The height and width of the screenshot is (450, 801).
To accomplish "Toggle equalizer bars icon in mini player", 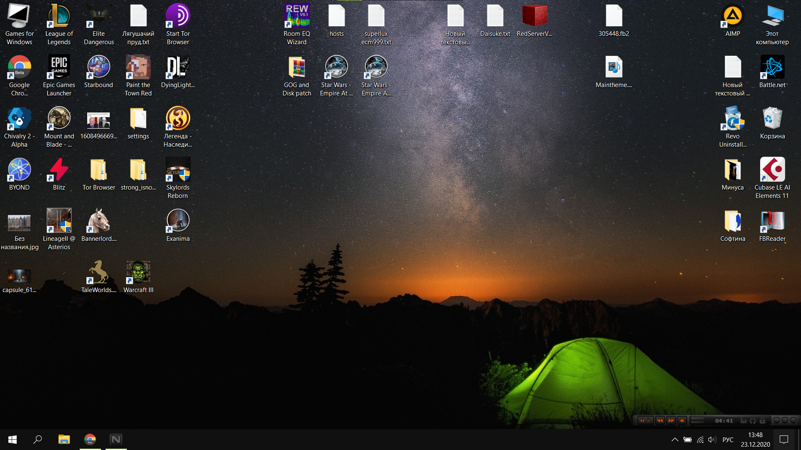I will [743, 421].
